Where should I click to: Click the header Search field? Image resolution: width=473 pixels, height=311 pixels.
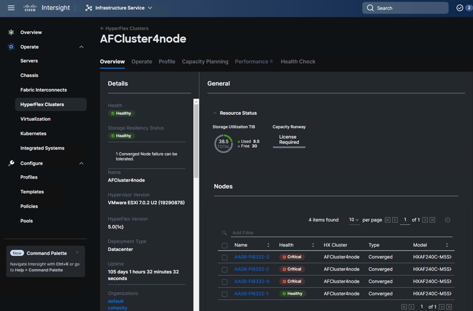[405, 8]
